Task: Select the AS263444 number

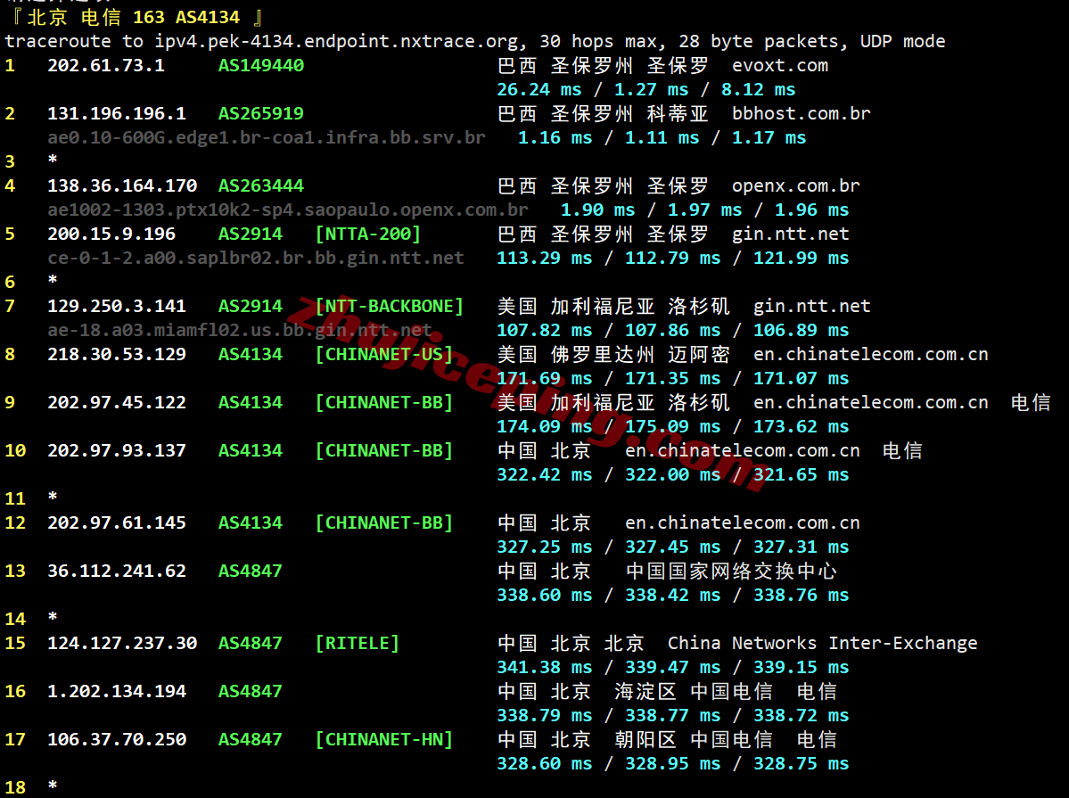Action: pos(261,185)
